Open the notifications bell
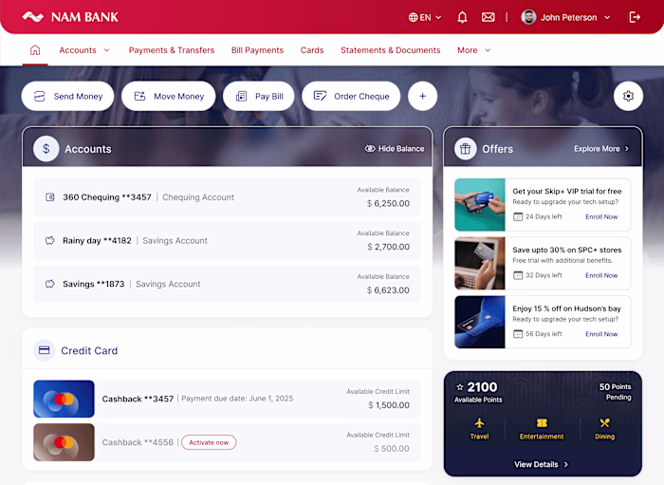 click(462, 17)
